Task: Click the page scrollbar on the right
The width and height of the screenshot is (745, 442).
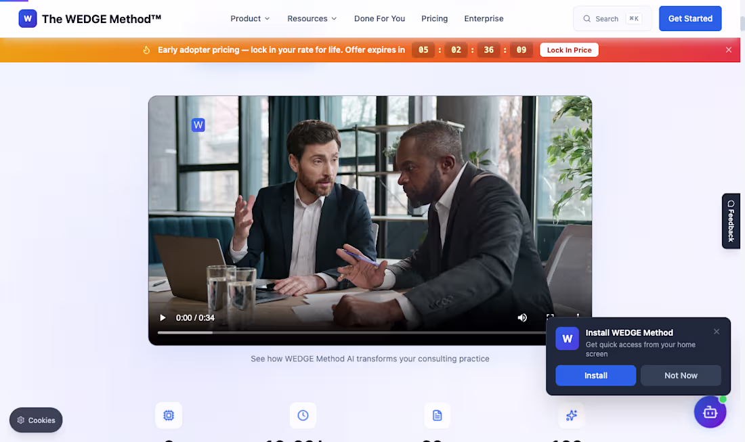Action: 742,24
